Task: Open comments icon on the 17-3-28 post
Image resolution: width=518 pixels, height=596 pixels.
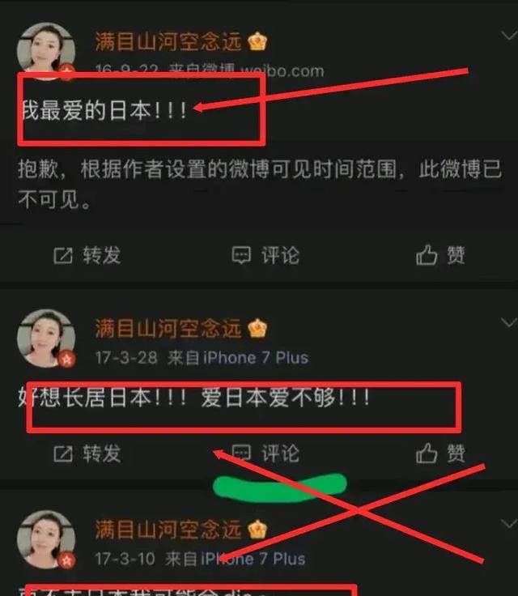Action: (x=241, y=453)
